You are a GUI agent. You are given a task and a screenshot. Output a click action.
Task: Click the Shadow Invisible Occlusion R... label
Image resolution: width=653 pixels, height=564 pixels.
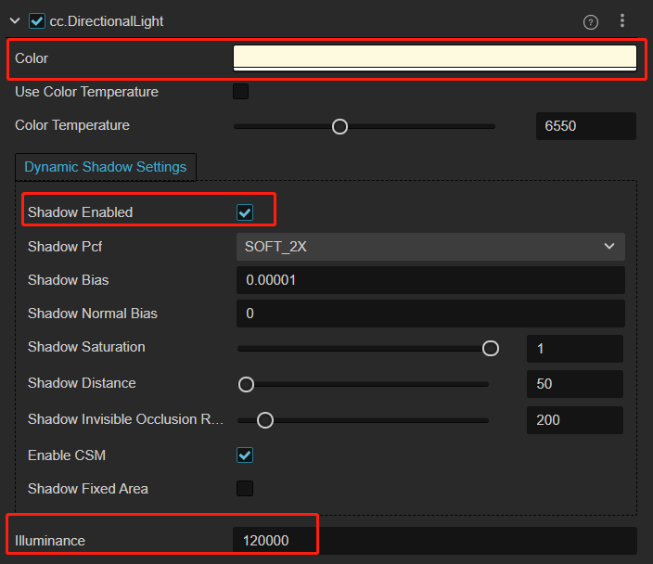click(x=125, y=419)
